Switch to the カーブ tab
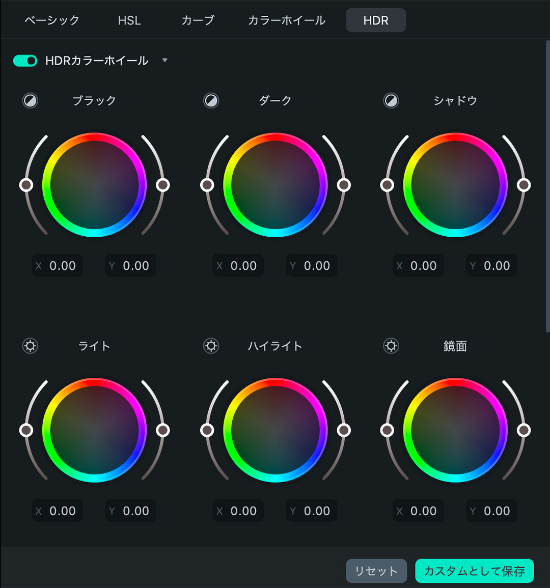The image size is (550, 588). tap(198, 20)
